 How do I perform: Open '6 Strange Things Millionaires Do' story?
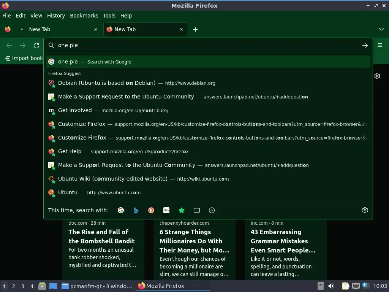click(194, 241)
